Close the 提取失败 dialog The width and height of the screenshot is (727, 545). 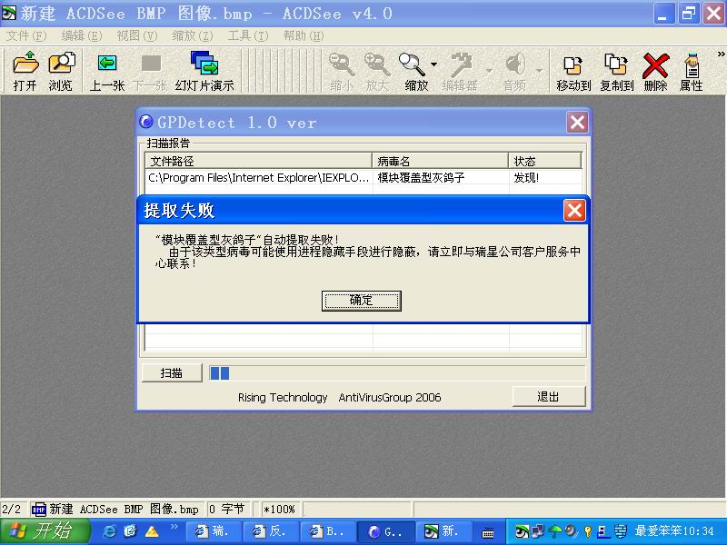pos(574,211)
